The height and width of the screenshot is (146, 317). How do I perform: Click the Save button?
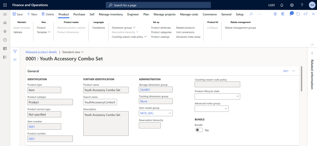coord(17,14)
